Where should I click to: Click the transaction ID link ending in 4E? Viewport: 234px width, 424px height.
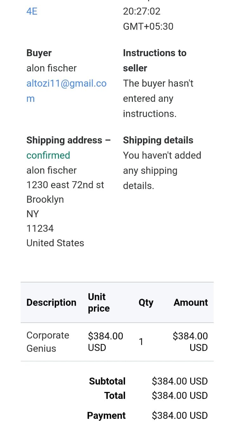[x=32, y=11]
